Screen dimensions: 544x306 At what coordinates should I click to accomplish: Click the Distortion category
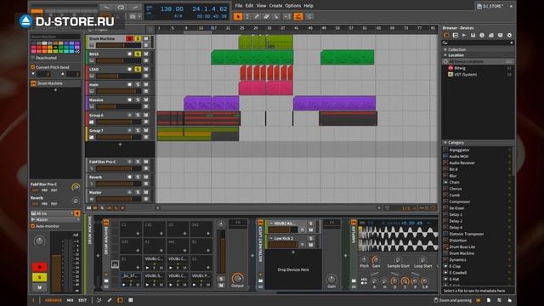pos(458,241)
